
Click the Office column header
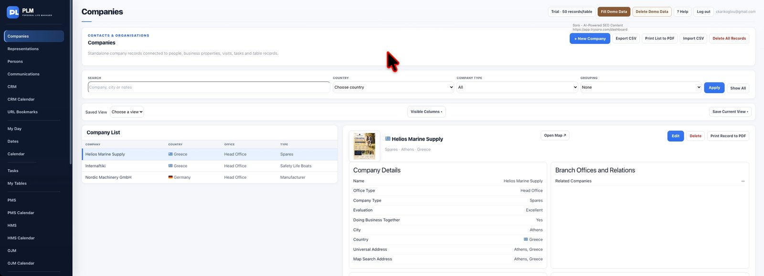point(229,144)
